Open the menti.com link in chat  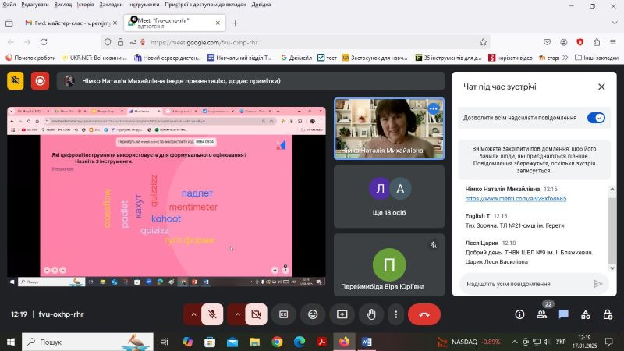(516, 198)
